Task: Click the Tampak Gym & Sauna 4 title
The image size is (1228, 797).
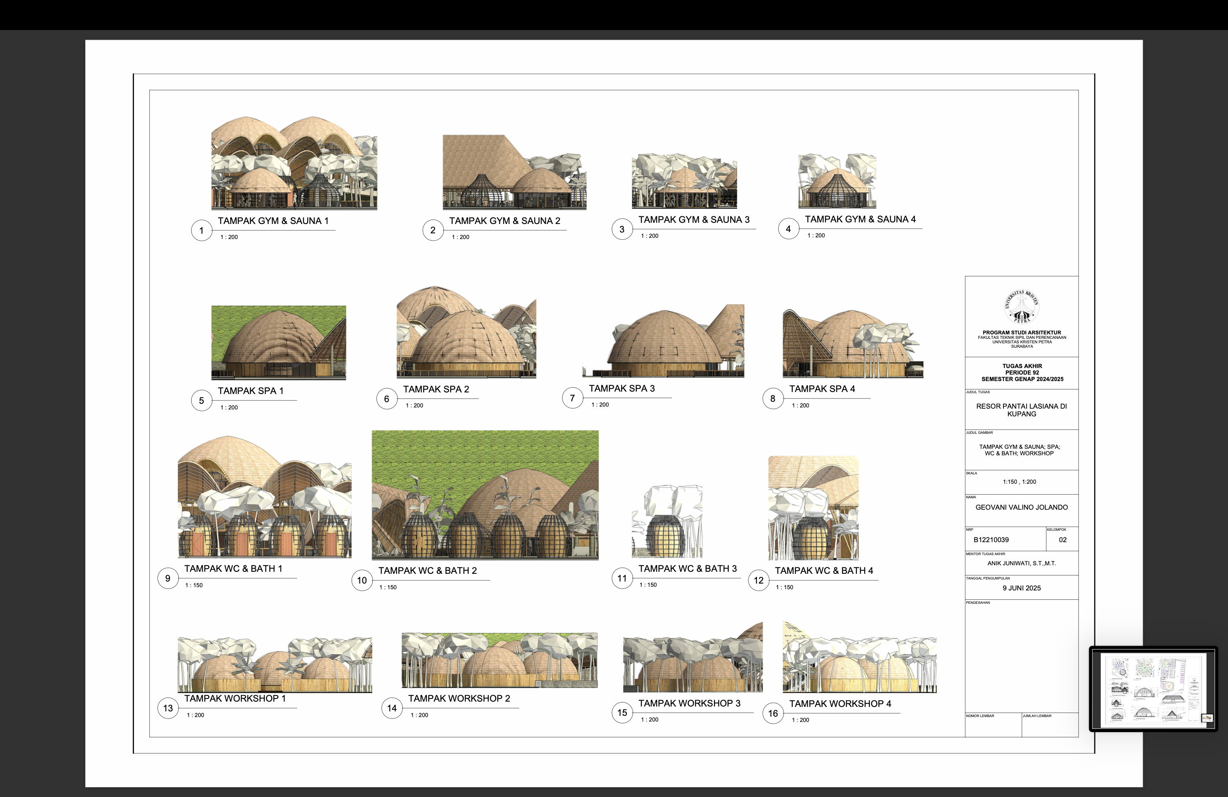Action: tap(860, 219)
